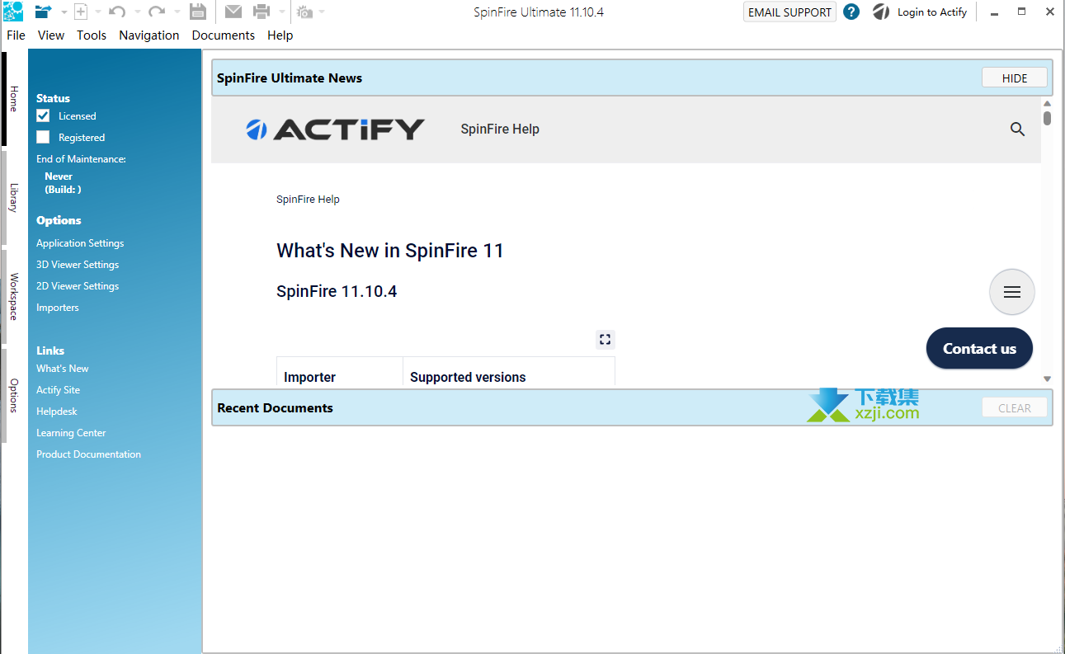
Task: Open the Helpdesk link
Action: coord(57,412)
